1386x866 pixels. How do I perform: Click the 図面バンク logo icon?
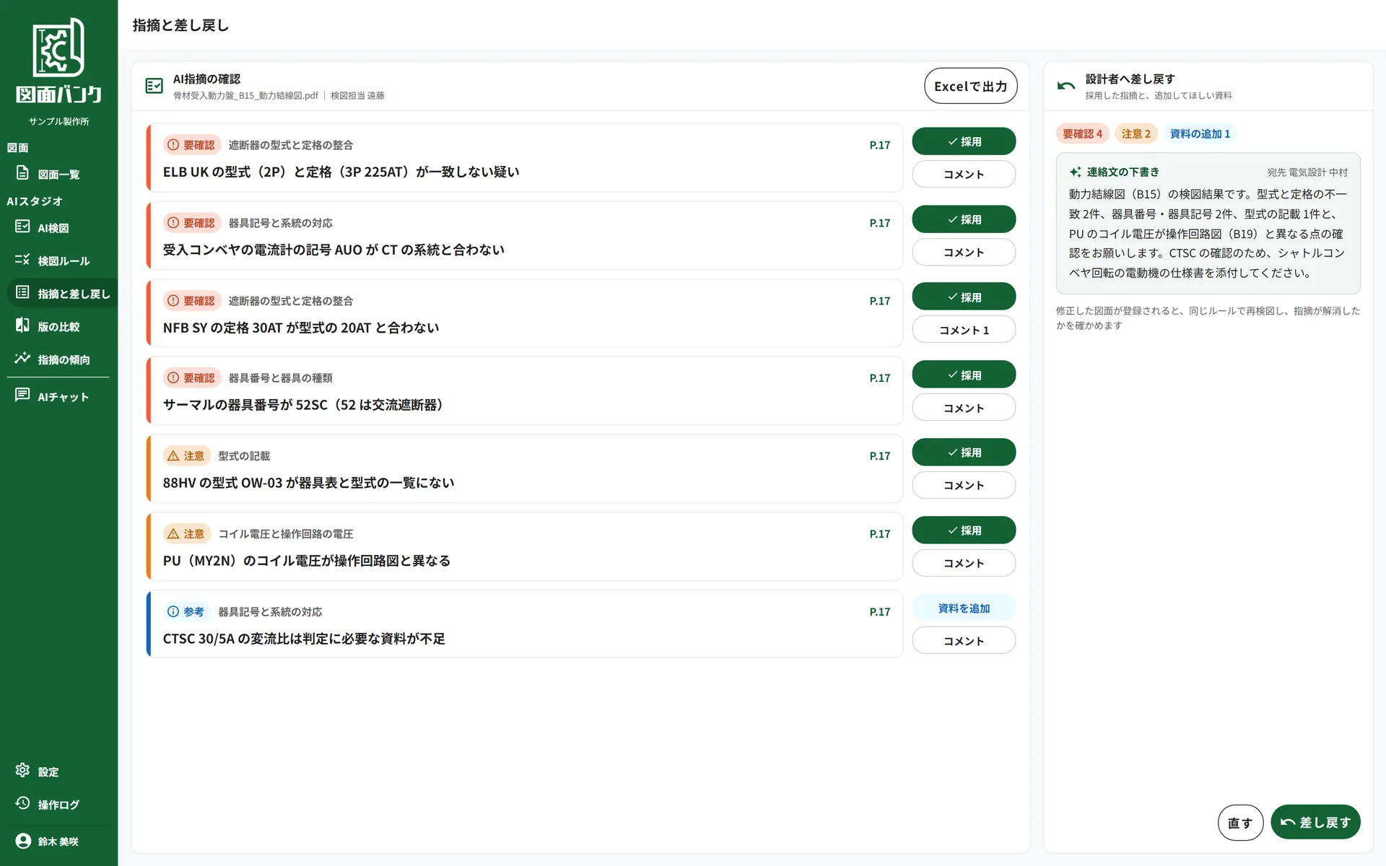tap(58, 47)
